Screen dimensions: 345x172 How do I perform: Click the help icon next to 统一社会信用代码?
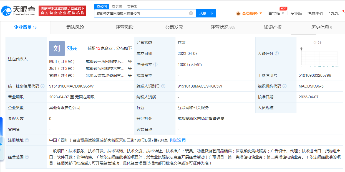pos(42,86)
